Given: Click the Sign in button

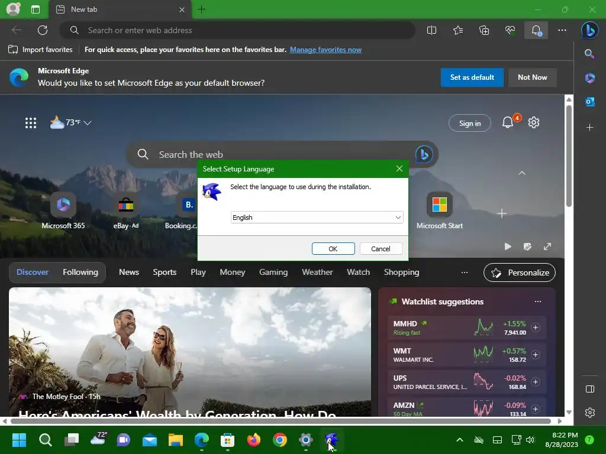Looking at the screenshot, I should tap(470, 123).
